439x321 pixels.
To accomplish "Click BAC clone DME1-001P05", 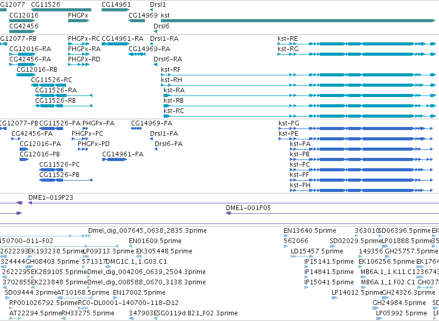I will click(x=248, y=208).
